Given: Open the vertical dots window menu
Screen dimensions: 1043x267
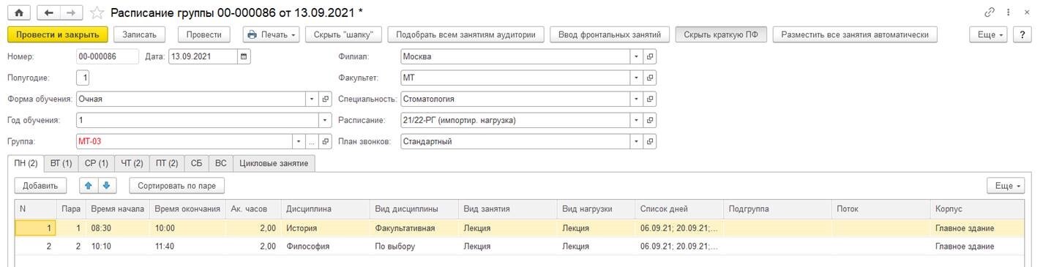Looking at the screenshot, I should point(1009,12).
